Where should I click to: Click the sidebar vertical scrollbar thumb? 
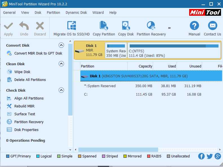pyautogui.click(x=70, y=80)
